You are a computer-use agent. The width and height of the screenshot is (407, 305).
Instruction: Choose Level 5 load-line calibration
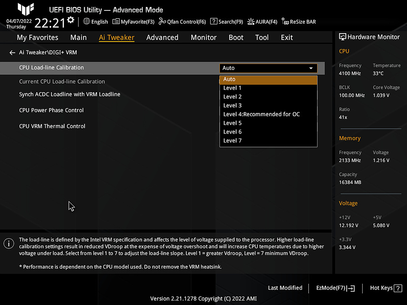point(268,123)
